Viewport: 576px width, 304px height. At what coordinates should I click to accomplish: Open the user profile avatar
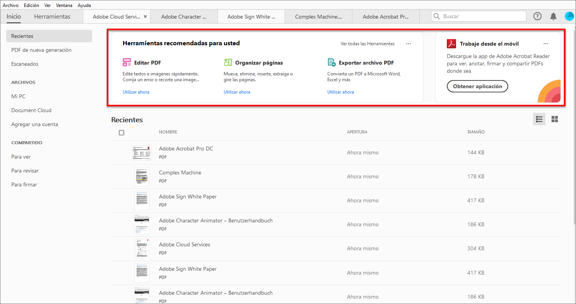(569, 16)
